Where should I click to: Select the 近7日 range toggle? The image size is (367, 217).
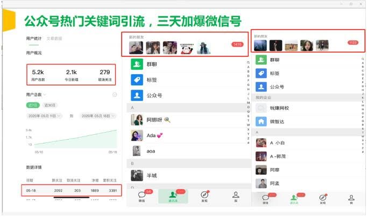[x=33, y=105]
